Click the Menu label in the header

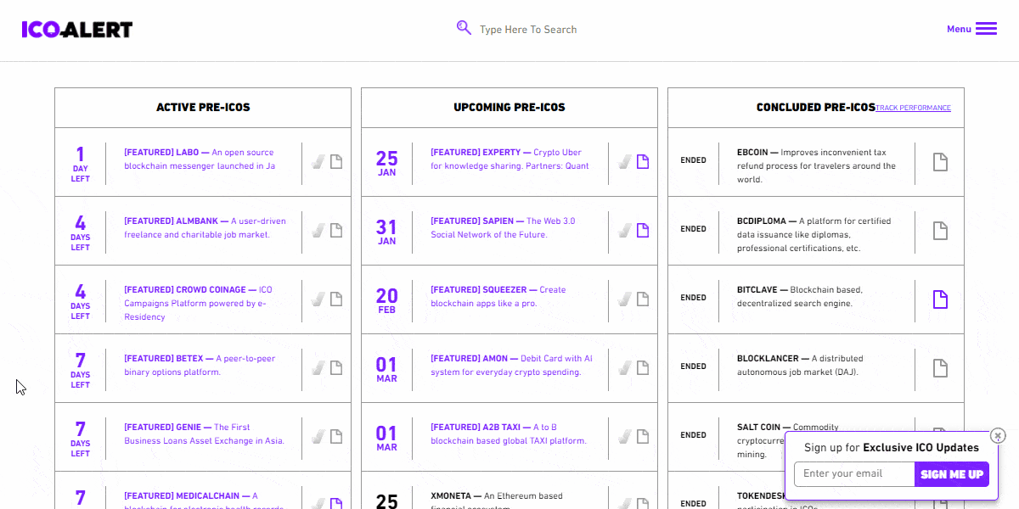tap(959, 29)
